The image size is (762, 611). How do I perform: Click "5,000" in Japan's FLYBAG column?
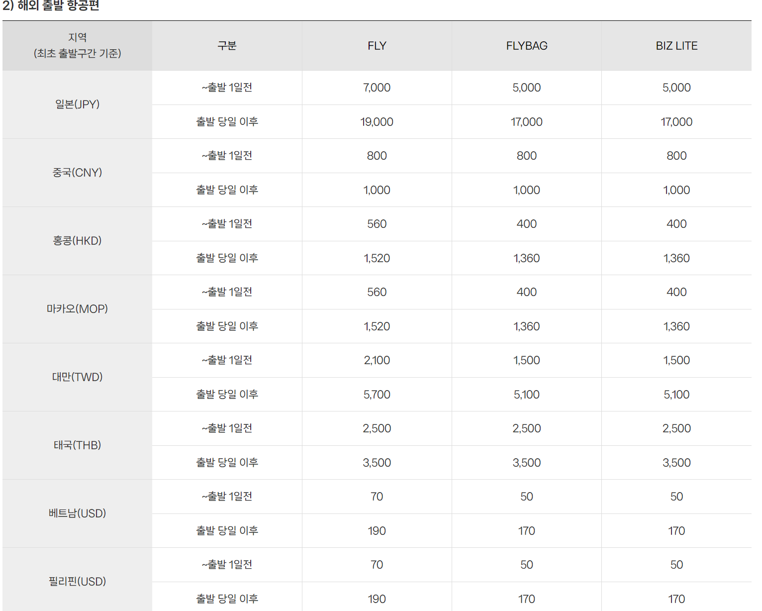tap(527, 88)
